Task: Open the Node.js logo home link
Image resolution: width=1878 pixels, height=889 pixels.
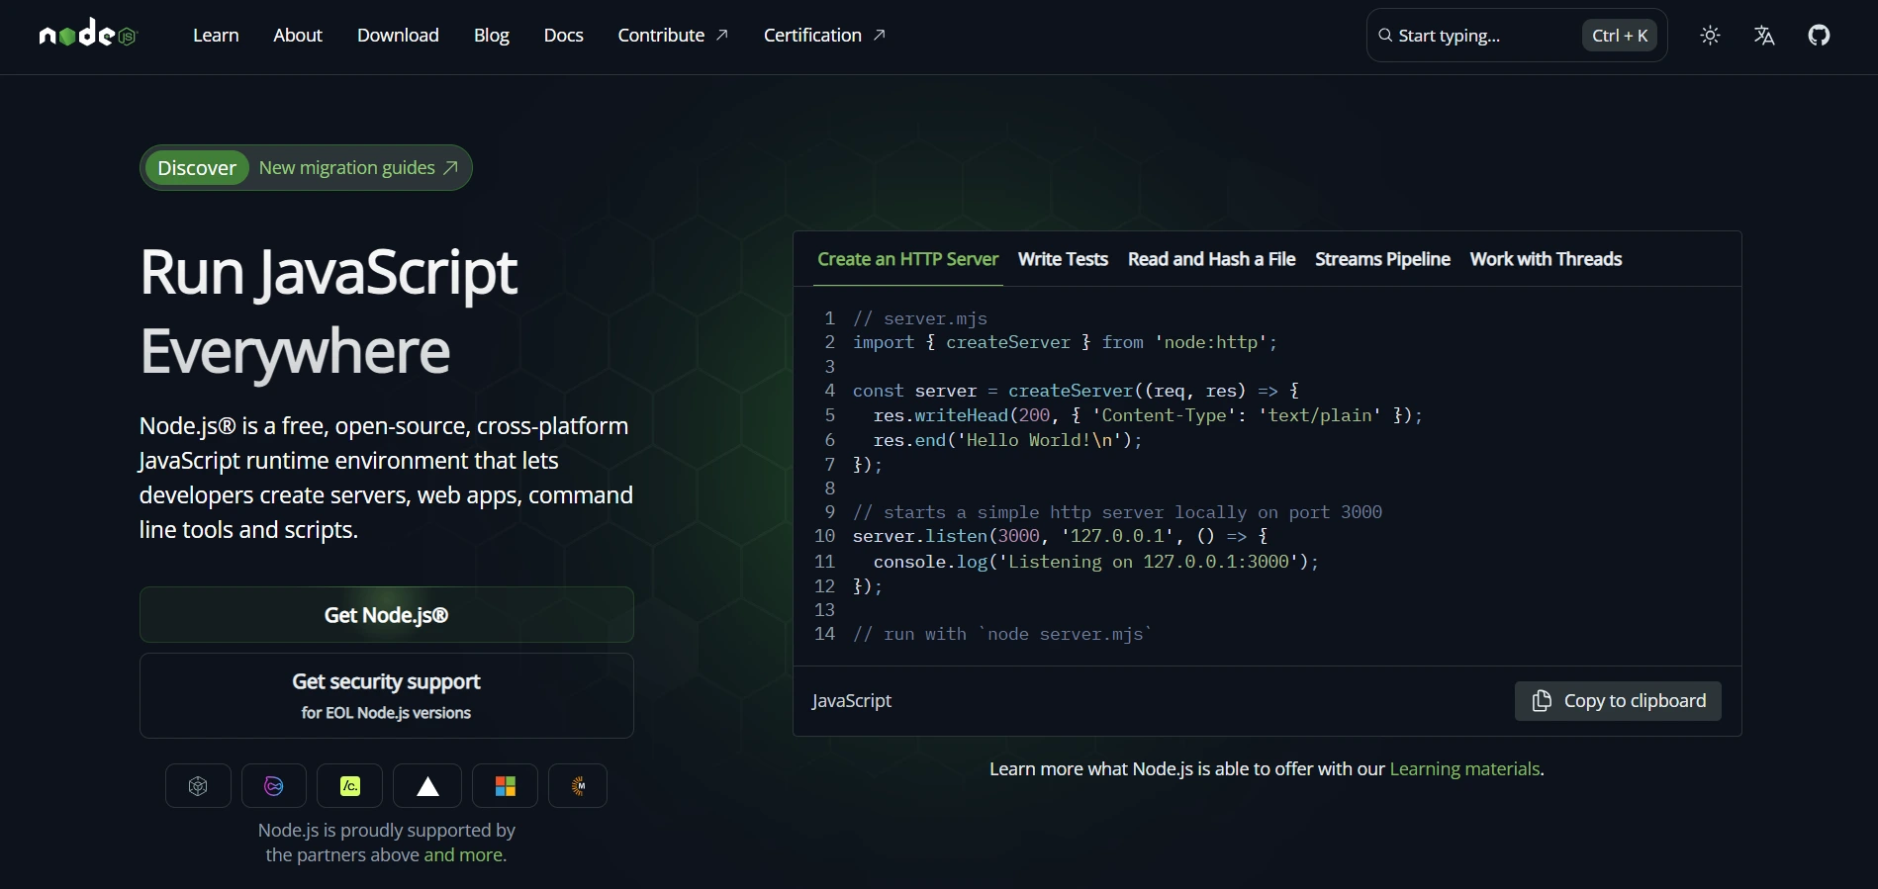Action: [88, 35]
